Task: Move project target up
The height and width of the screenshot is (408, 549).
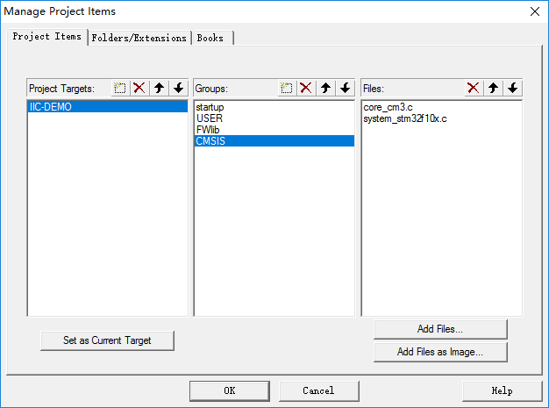Action: point(160,88)
